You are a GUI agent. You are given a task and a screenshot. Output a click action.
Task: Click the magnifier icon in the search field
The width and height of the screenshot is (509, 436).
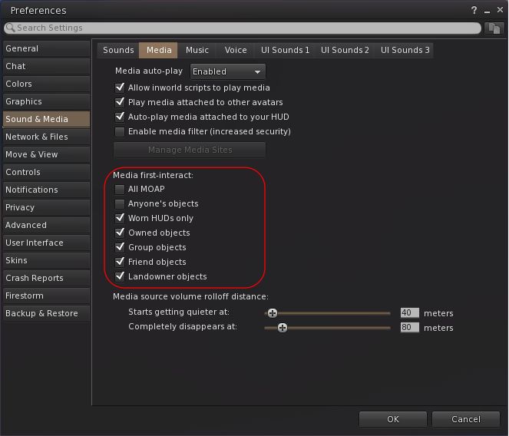point(11,28)
